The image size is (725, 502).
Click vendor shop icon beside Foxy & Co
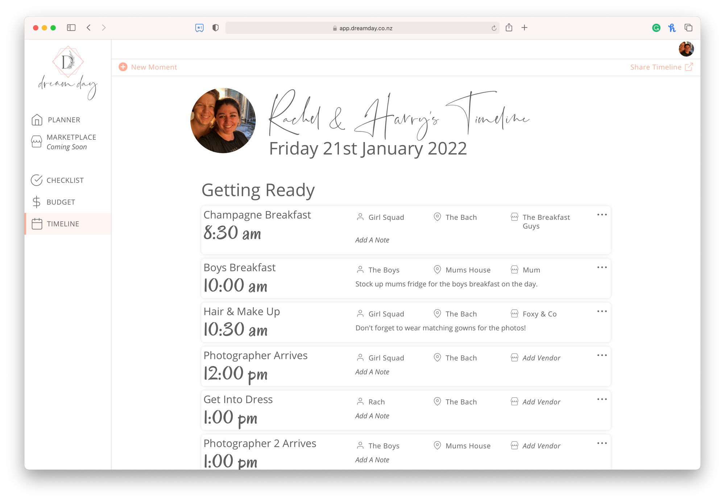(x=514, y=313)
